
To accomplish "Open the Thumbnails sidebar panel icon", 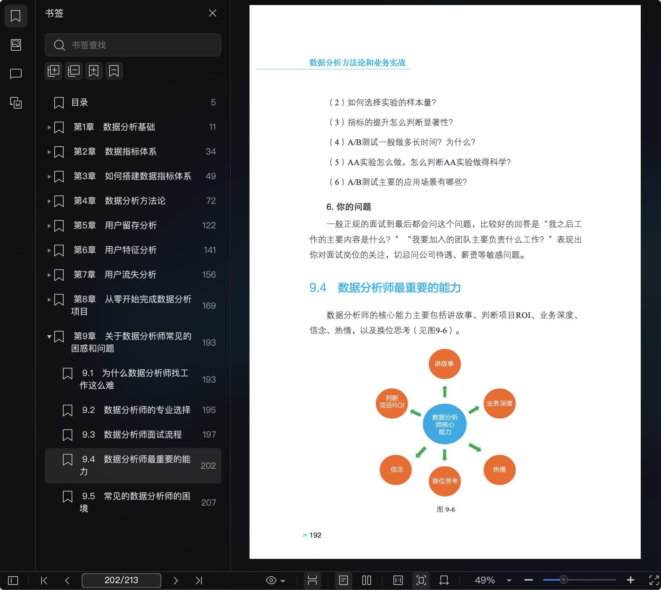I will [16, 45].
